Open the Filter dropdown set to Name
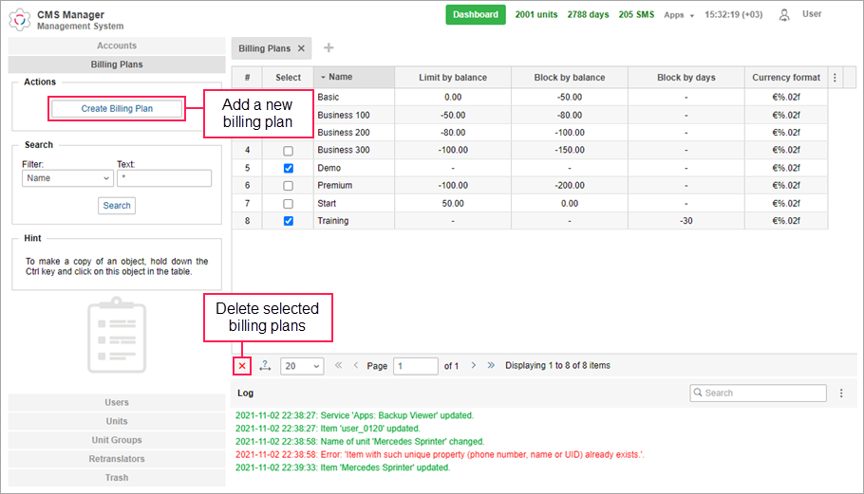The height and width of the screenshot is (494, 864). click(x=67, y=178)
